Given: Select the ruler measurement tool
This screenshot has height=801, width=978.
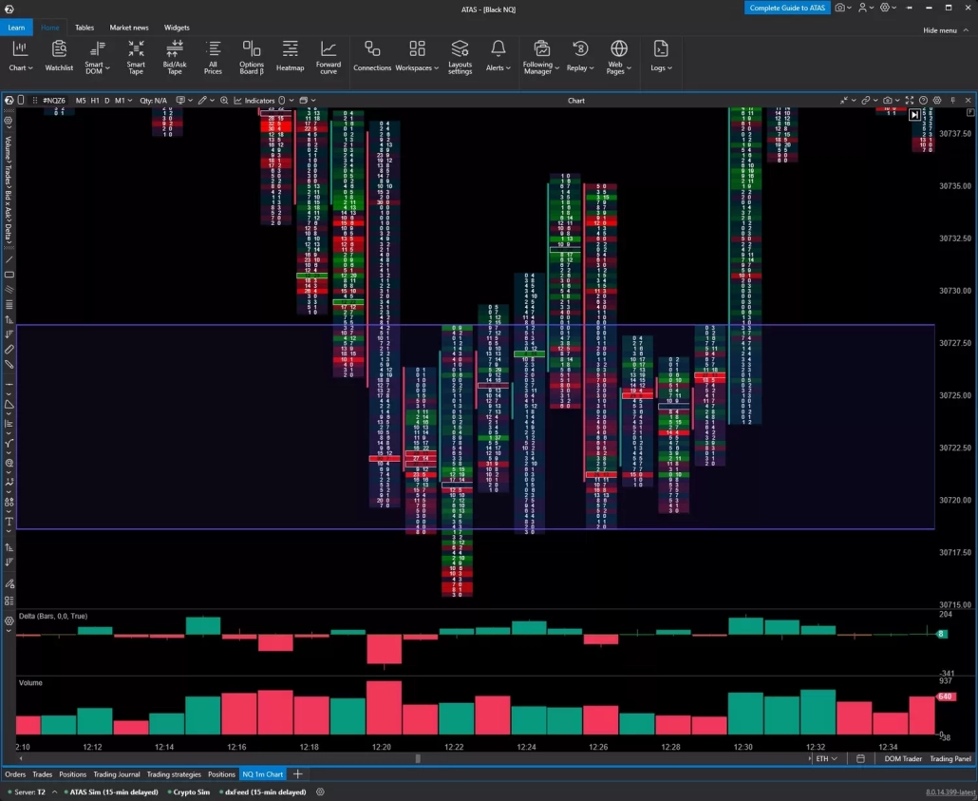Looking at the screenshot, I should point(9,349).
